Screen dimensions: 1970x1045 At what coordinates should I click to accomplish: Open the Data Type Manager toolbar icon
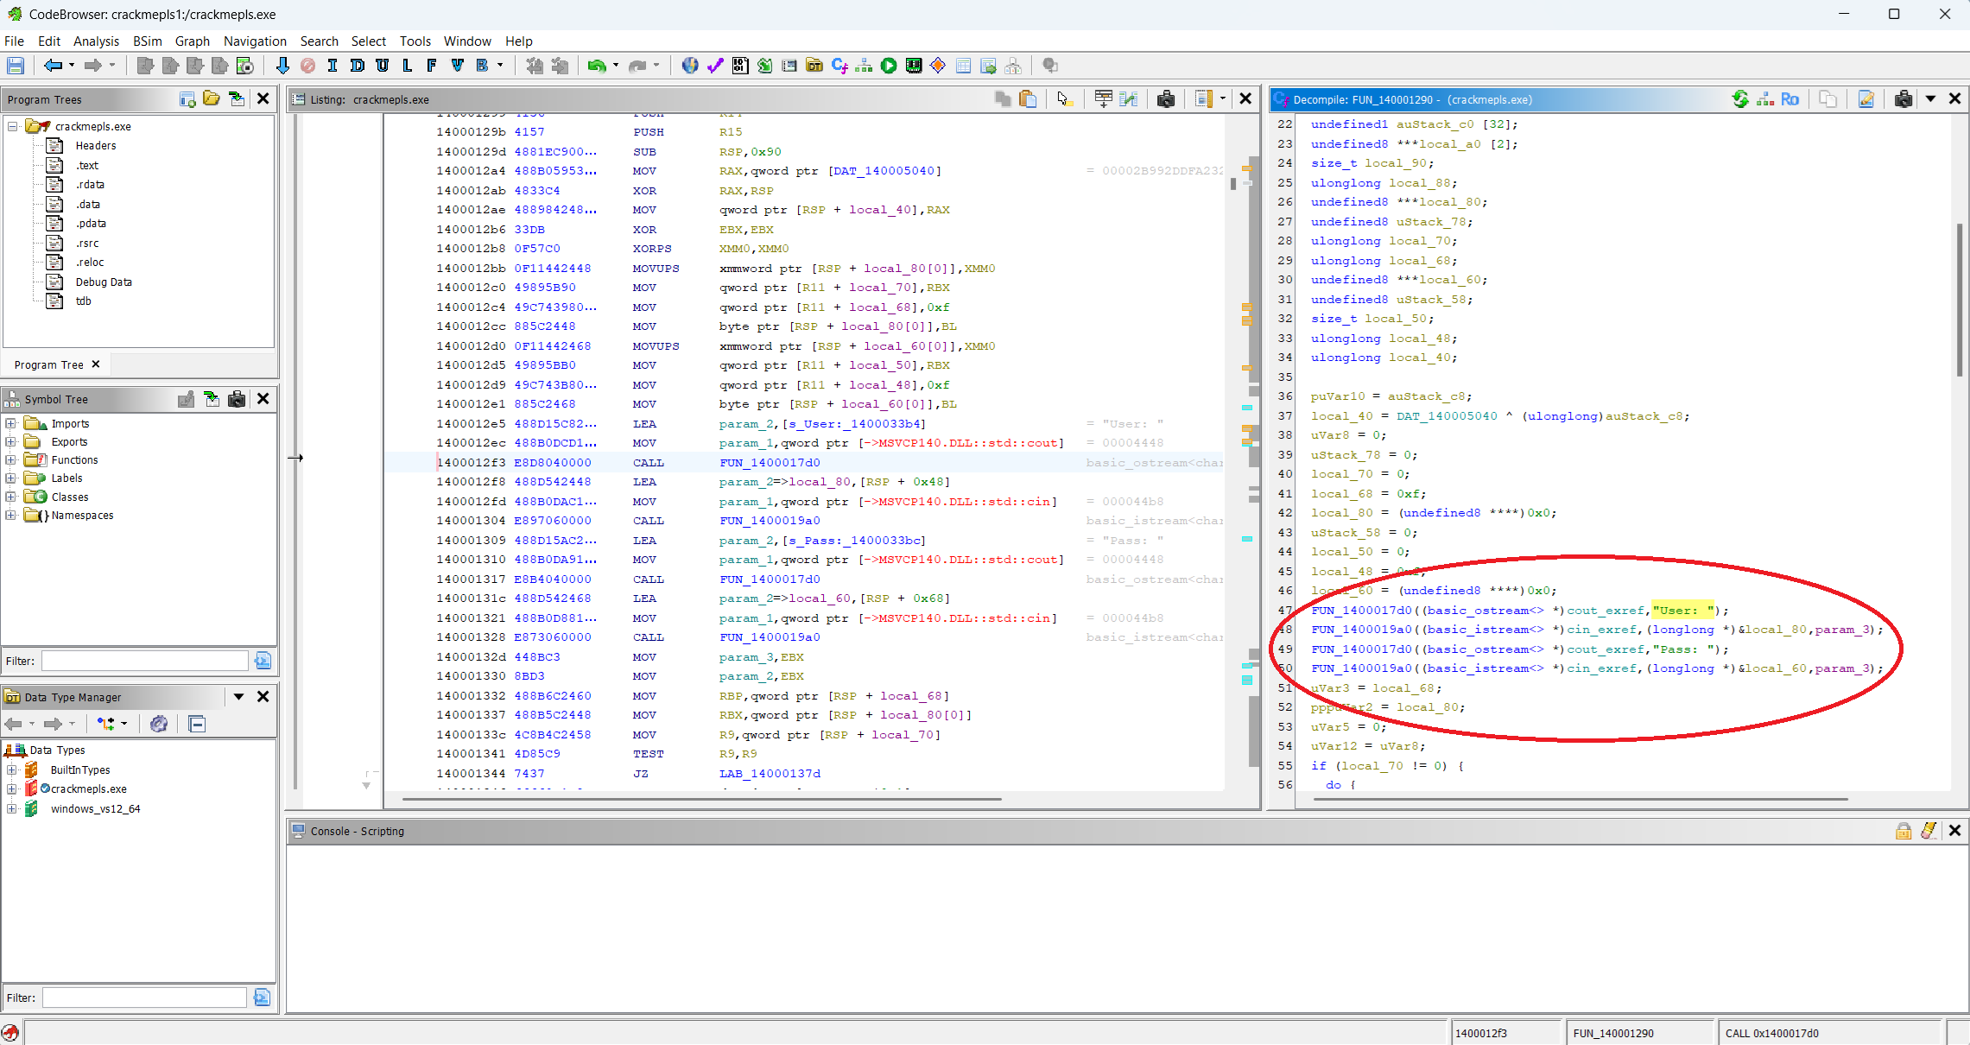coord(814,66)
